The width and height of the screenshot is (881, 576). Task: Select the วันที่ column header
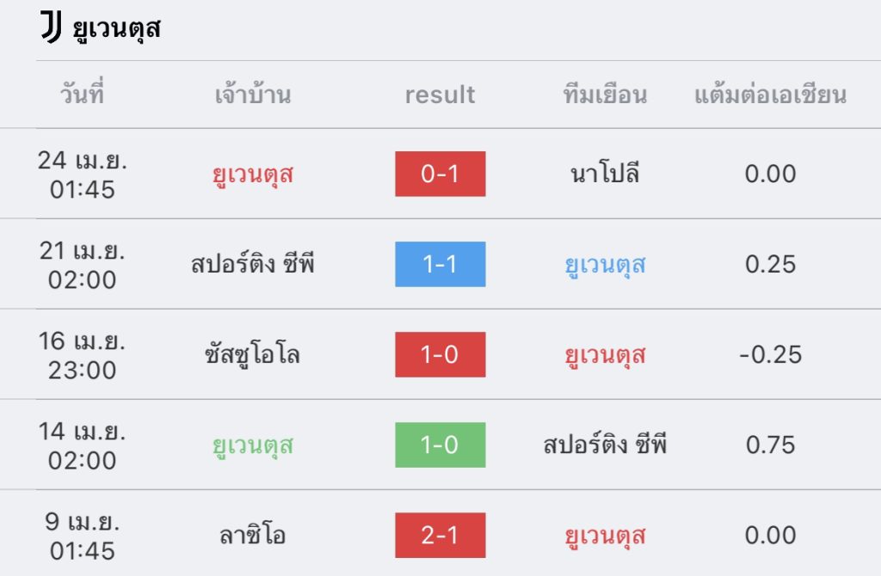[x=82, y=93]
